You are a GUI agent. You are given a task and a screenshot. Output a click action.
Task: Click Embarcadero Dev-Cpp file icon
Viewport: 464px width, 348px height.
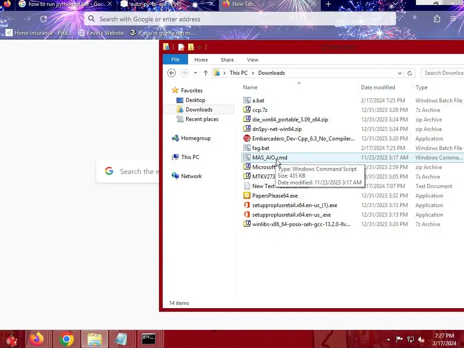click(247, 138)
